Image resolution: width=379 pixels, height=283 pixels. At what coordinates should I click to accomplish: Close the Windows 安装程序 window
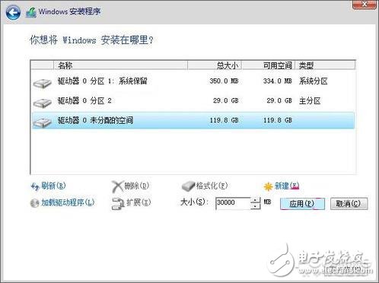pos(365,5)
